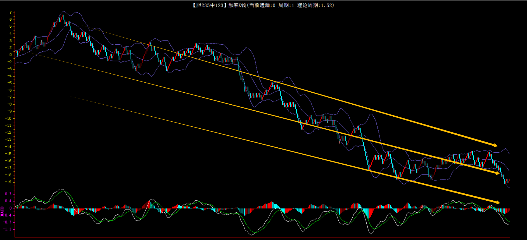Click the last candlestick at chart's right end
Screen dimensions: 527x240
click(x=509, y=180)
